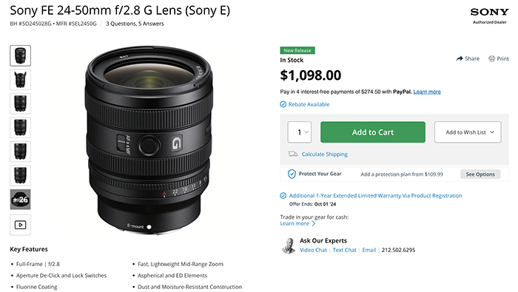
Task: Click the extended warranty checkmark icon
Action: pyautogui.click(x=283, y=196)
